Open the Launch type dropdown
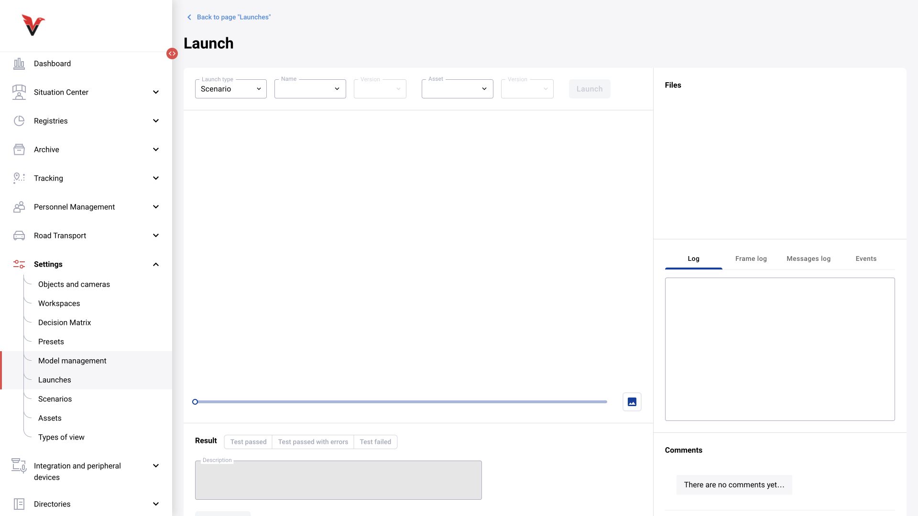918x516 pixels. click(231, 89)
